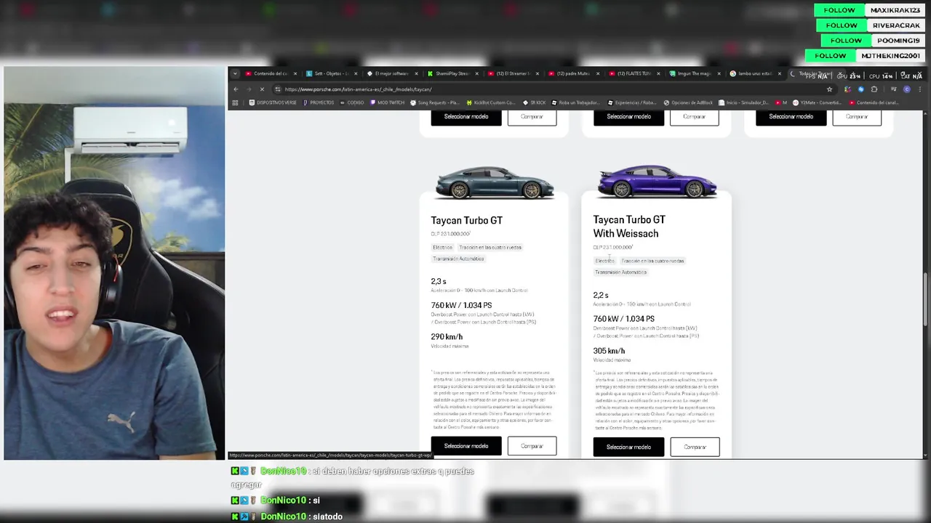The width and height of the screenshot is (931, 523).
Task: Close the 'lambo urus' tab
Action: (780, 73)
